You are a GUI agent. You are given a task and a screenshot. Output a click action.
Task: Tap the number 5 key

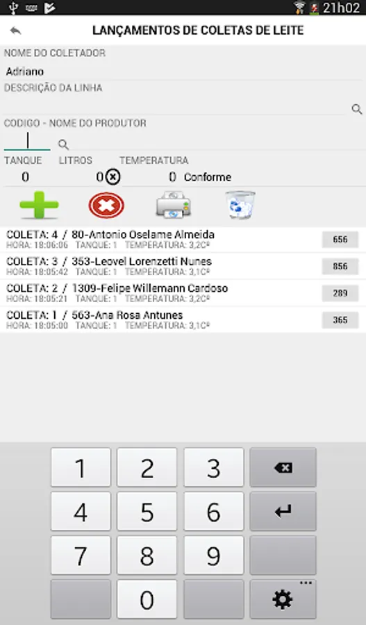click(x=147, y=511)
